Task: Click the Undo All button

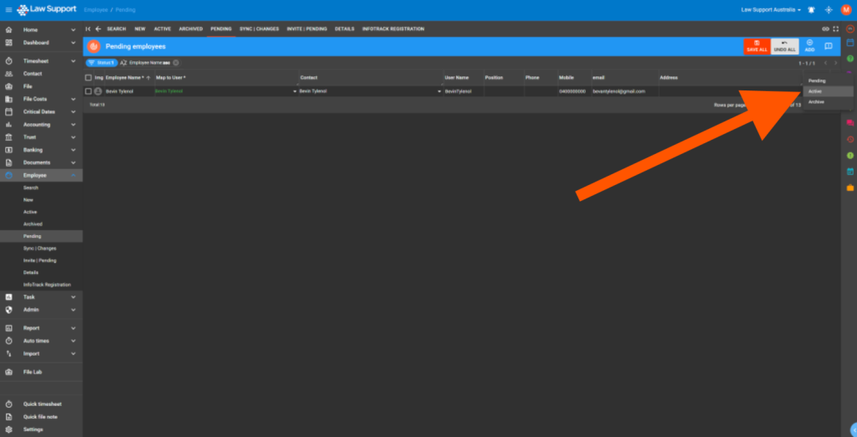Action: tap(784, 46)
